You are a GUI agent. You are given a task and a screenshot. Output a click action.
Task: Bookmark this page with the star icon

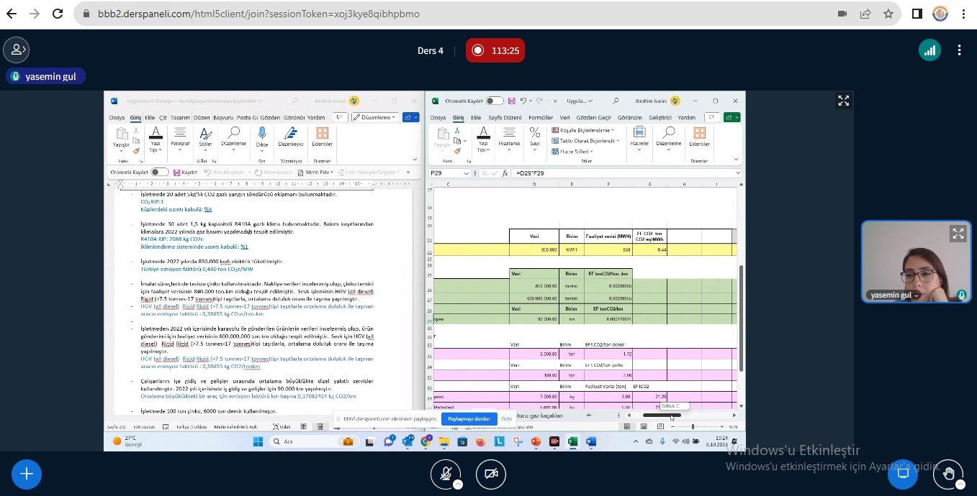point(888,14)
